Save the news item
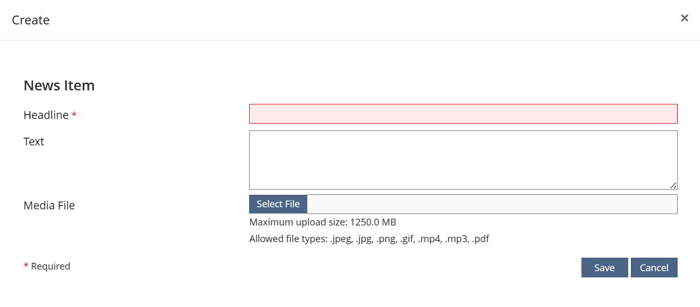 (x=604, y=268)
